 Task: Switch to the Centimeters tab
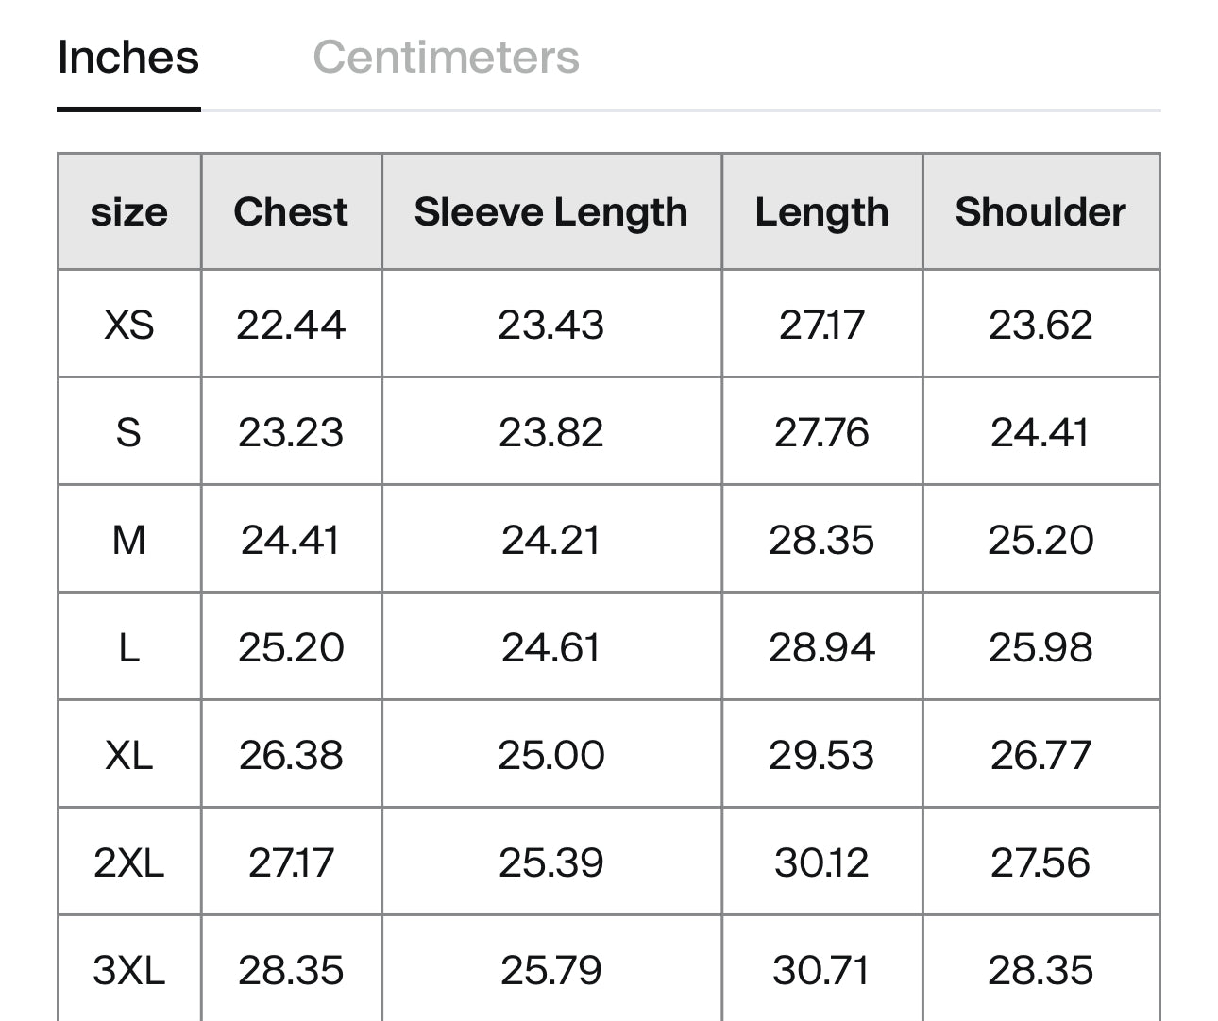coord(446,57)
